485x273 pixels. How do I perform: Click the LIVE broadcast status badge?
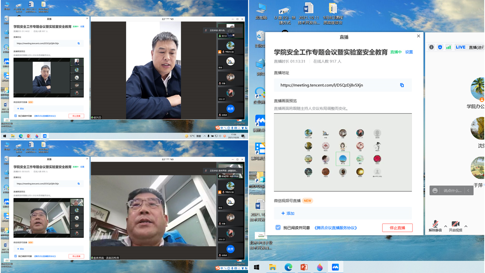(x=460, y=47)
